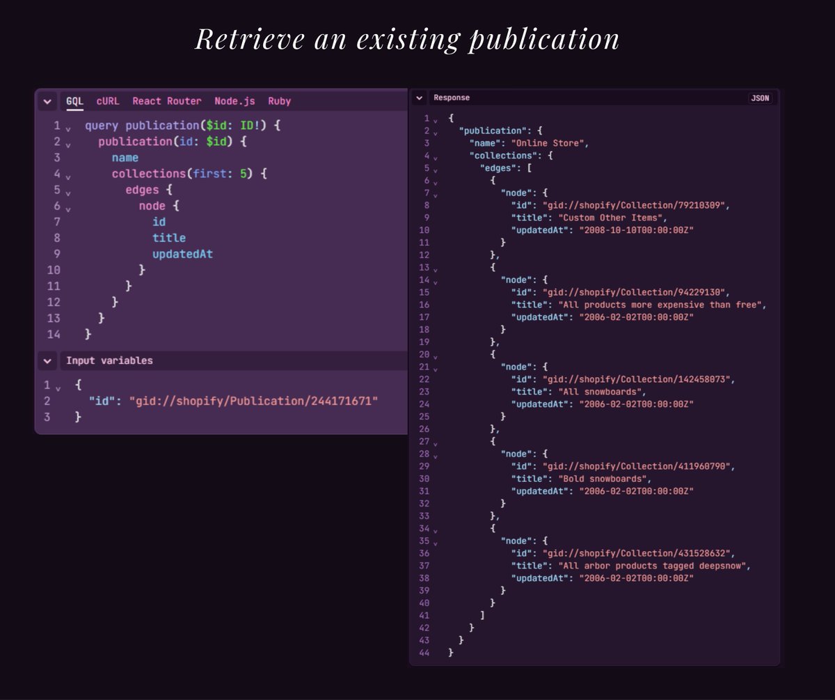Screen dimensions: 835x700
Task: Fold response line 13 object brace
Action: pos(436,269)
